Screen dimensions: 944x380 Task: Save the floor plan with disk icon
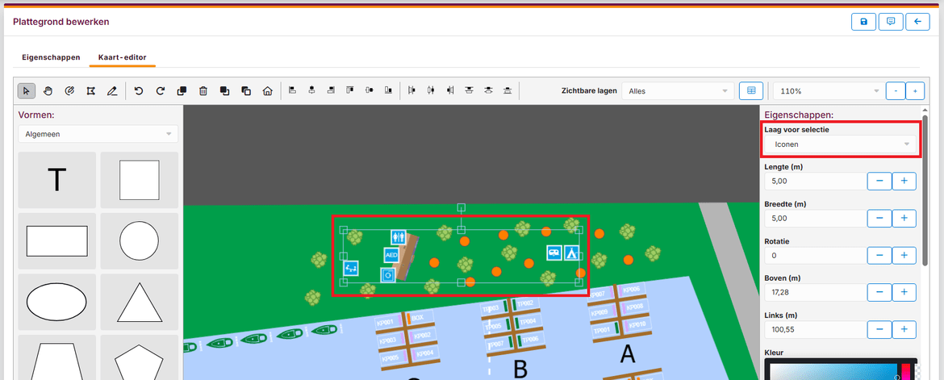click(863, 22)
